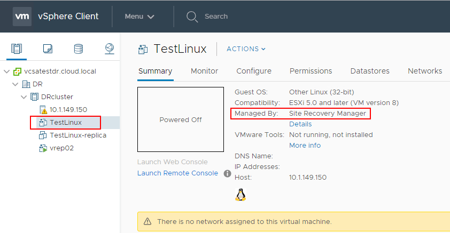Click TestLinux-replica VM icon
The width and height of the screenshot is (450, 233).
tap(43, 135)
